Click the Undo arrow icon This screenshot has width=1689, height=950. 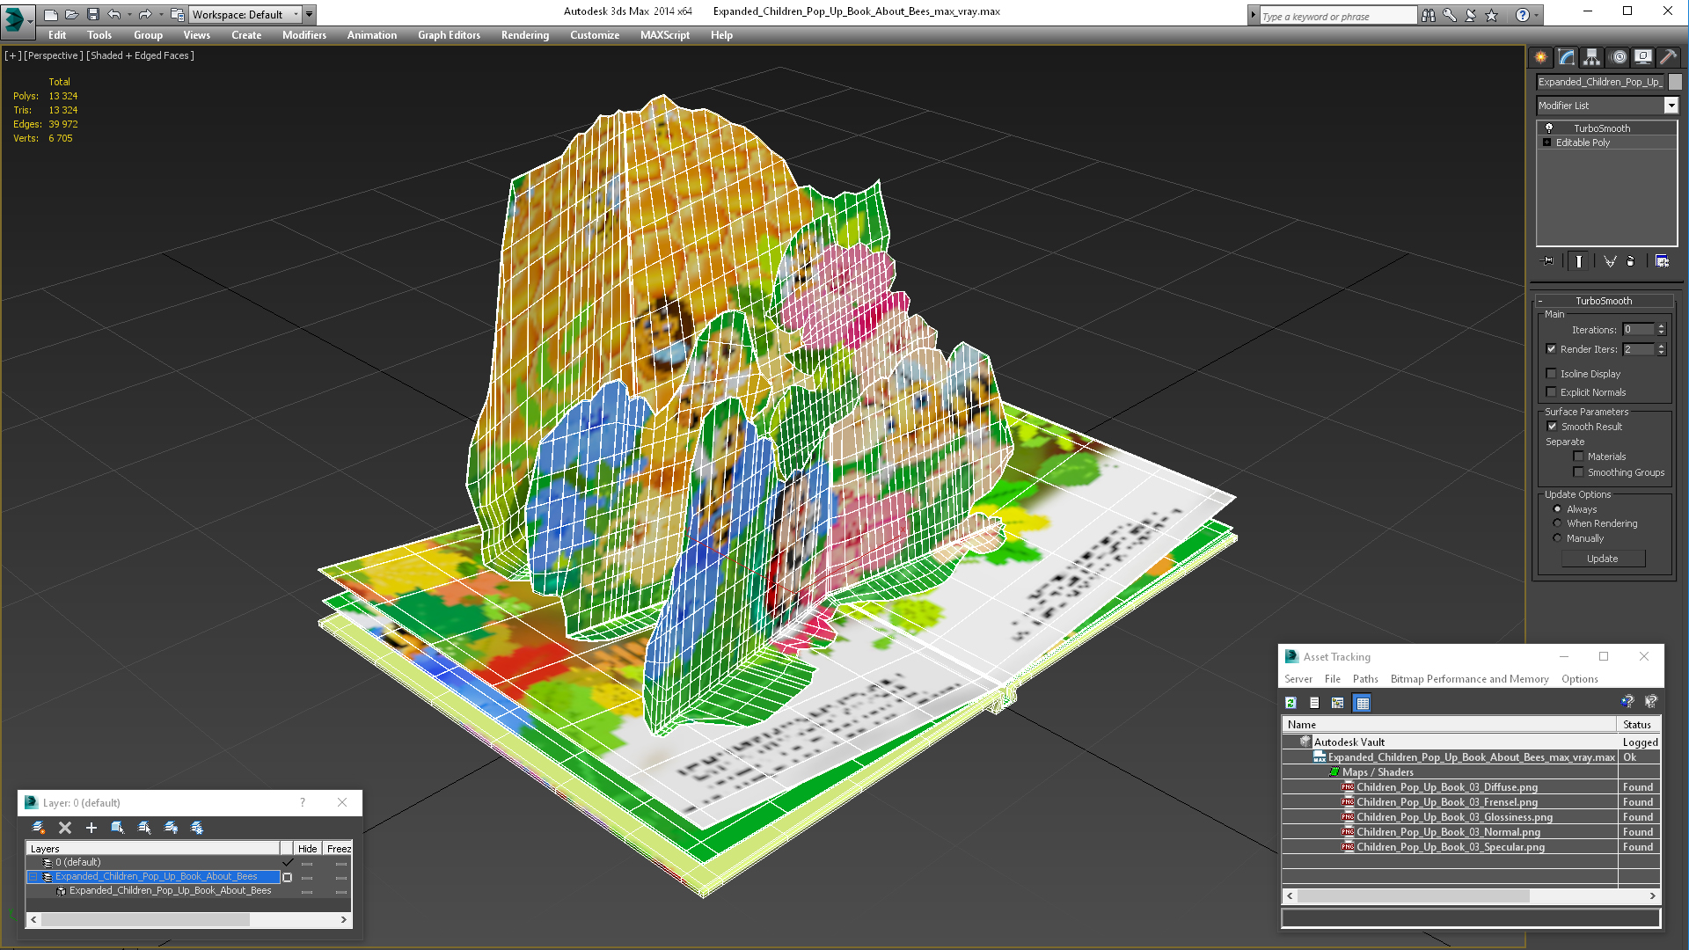tap(114, 14)
